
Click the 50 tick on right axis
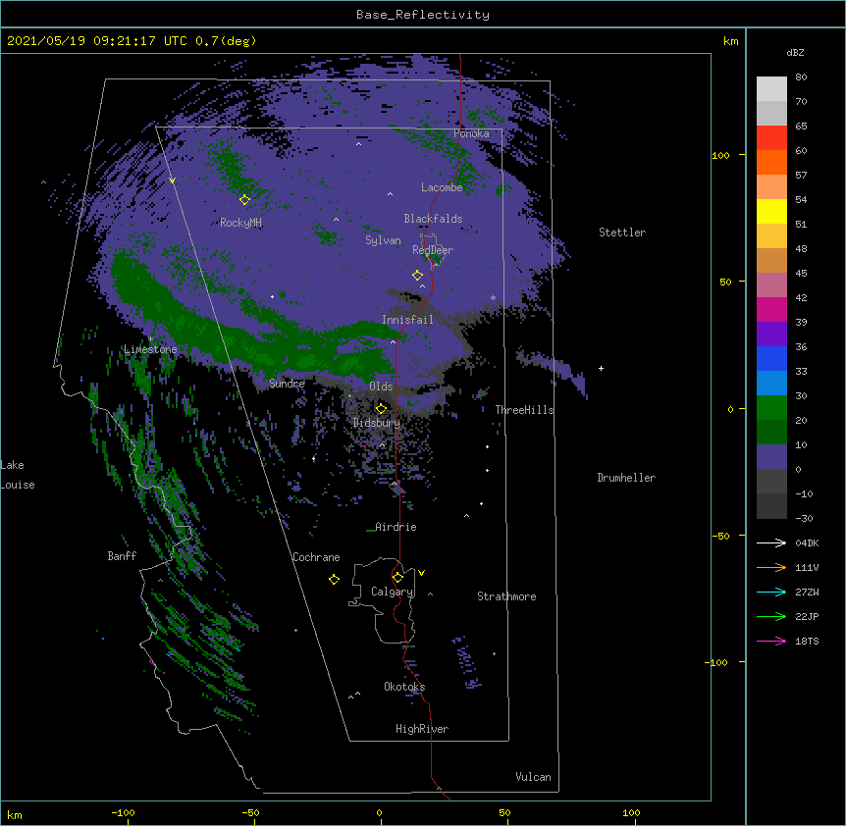725,282
